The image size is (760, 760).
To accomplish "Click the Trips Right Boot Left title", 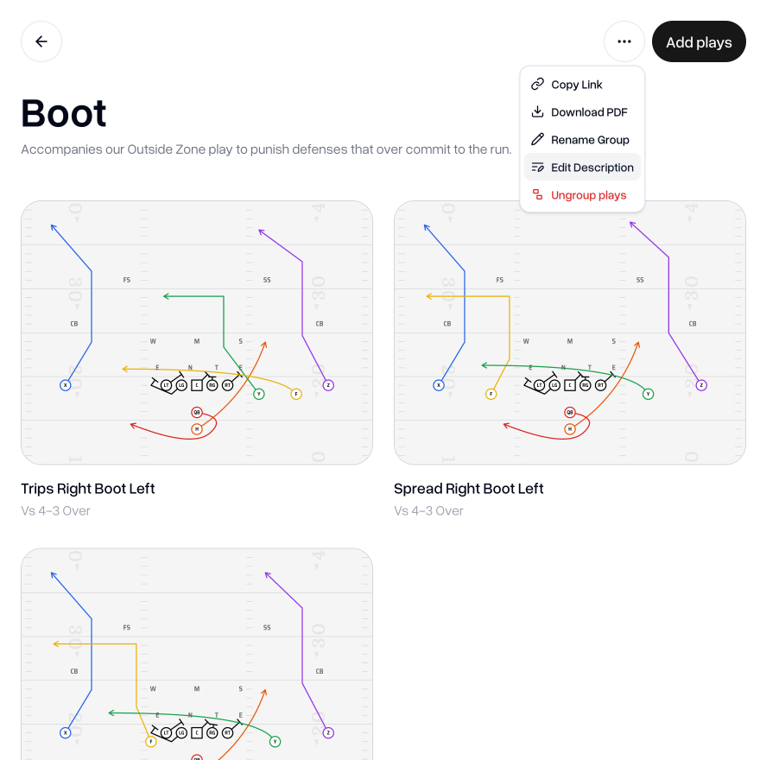I will point(88,489).
